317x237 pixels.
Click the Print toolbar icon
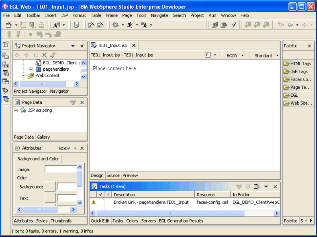coord(41,25)
